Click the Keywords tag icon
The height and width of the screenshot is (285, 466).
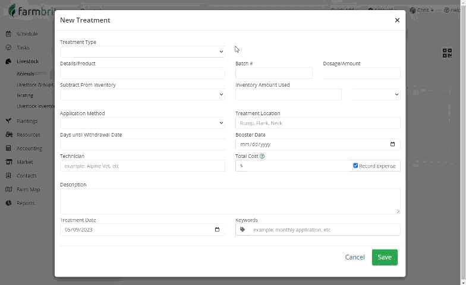click(x=243, y=230)
